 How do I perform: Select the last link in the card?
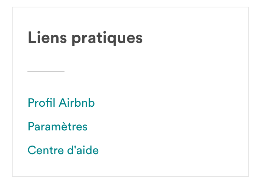[63, 150]
